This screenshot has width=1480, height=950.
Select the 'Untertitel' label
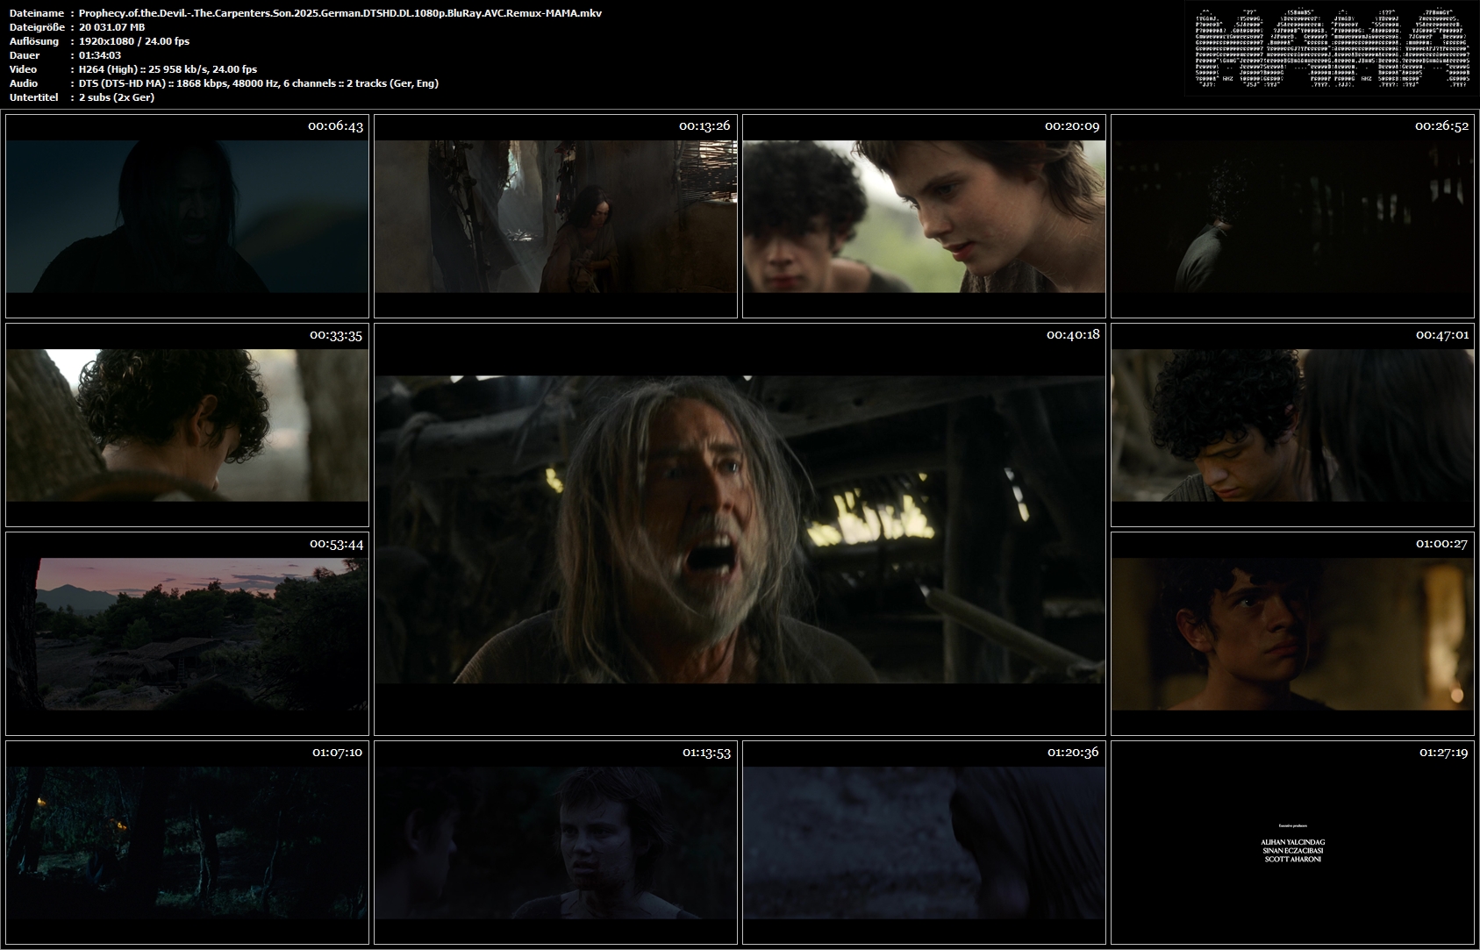[x=34, y=97]
